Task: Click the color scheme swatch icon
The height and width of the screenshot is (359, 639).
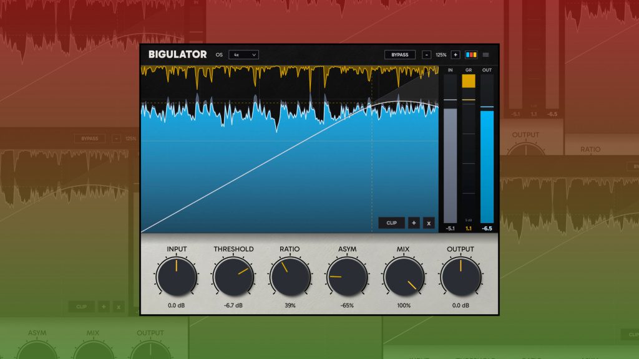Action: (471, 55)
